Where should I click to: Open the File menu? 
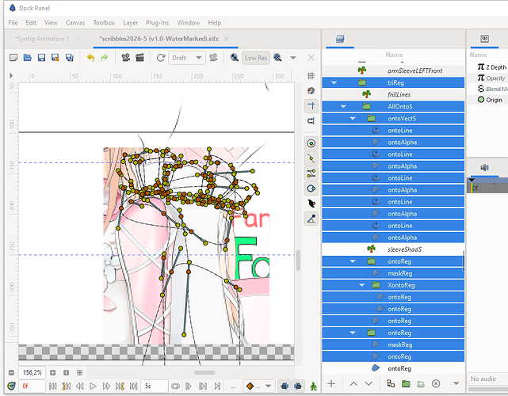click(x=13, y=23)
